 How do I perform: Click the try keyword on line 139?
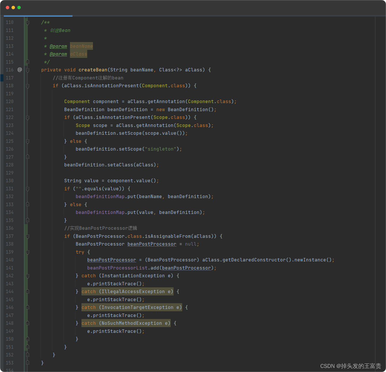(80, 252)
